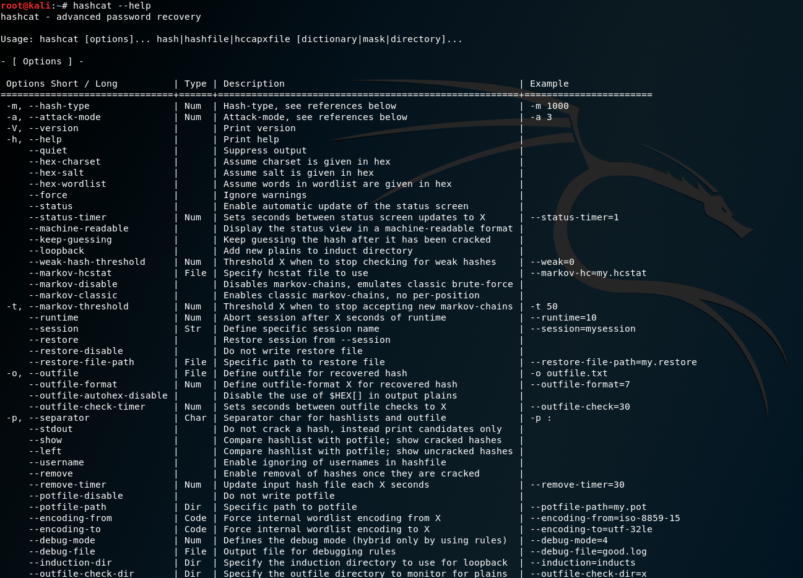
Task: Click the '--left' option text
Action: click(x=45, y=451)
